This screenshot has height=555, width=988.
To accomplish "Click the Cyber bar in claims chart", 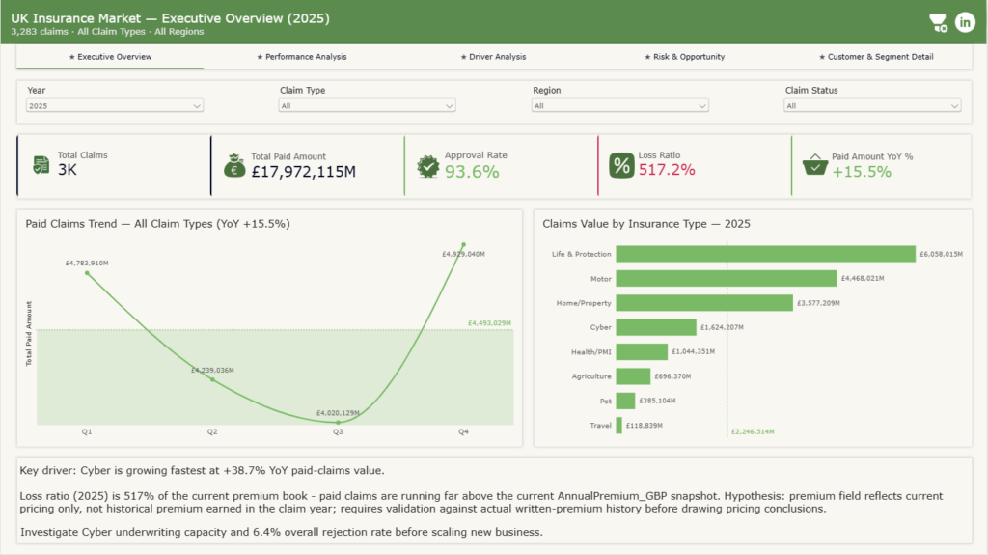I will coord(656,327).
